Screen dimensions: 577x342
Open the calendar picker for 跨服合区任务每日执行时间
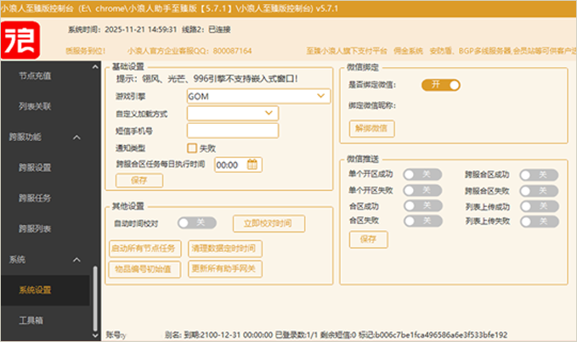252,165
